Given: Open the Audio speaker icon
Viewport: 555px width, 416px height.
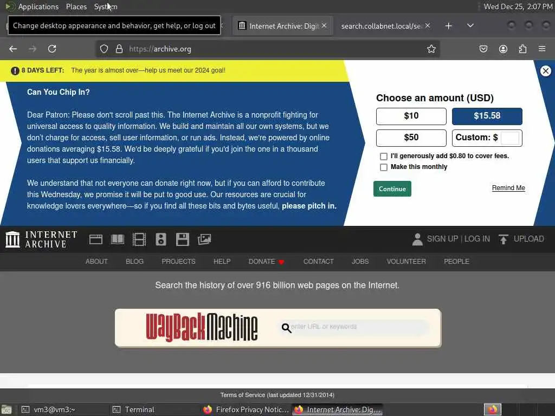Looking at the screenshot, I should (x=160, y=239).
